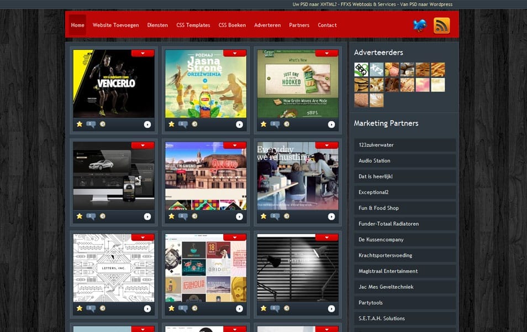Click the clock icon under desk lamp card
This screenshot has width=527, height=332.
287,308
